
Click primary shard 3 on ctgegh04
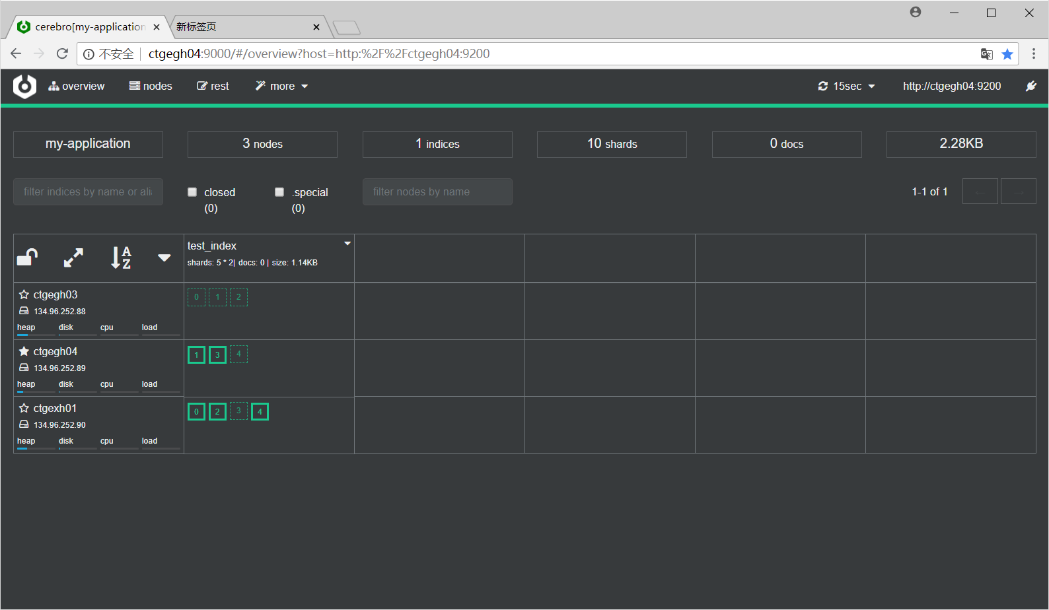pos(217,355)
